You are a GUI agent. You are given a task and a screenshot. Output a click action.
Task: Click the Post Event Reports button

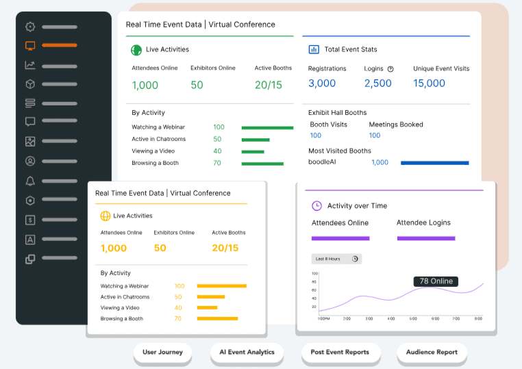[340, 353]
